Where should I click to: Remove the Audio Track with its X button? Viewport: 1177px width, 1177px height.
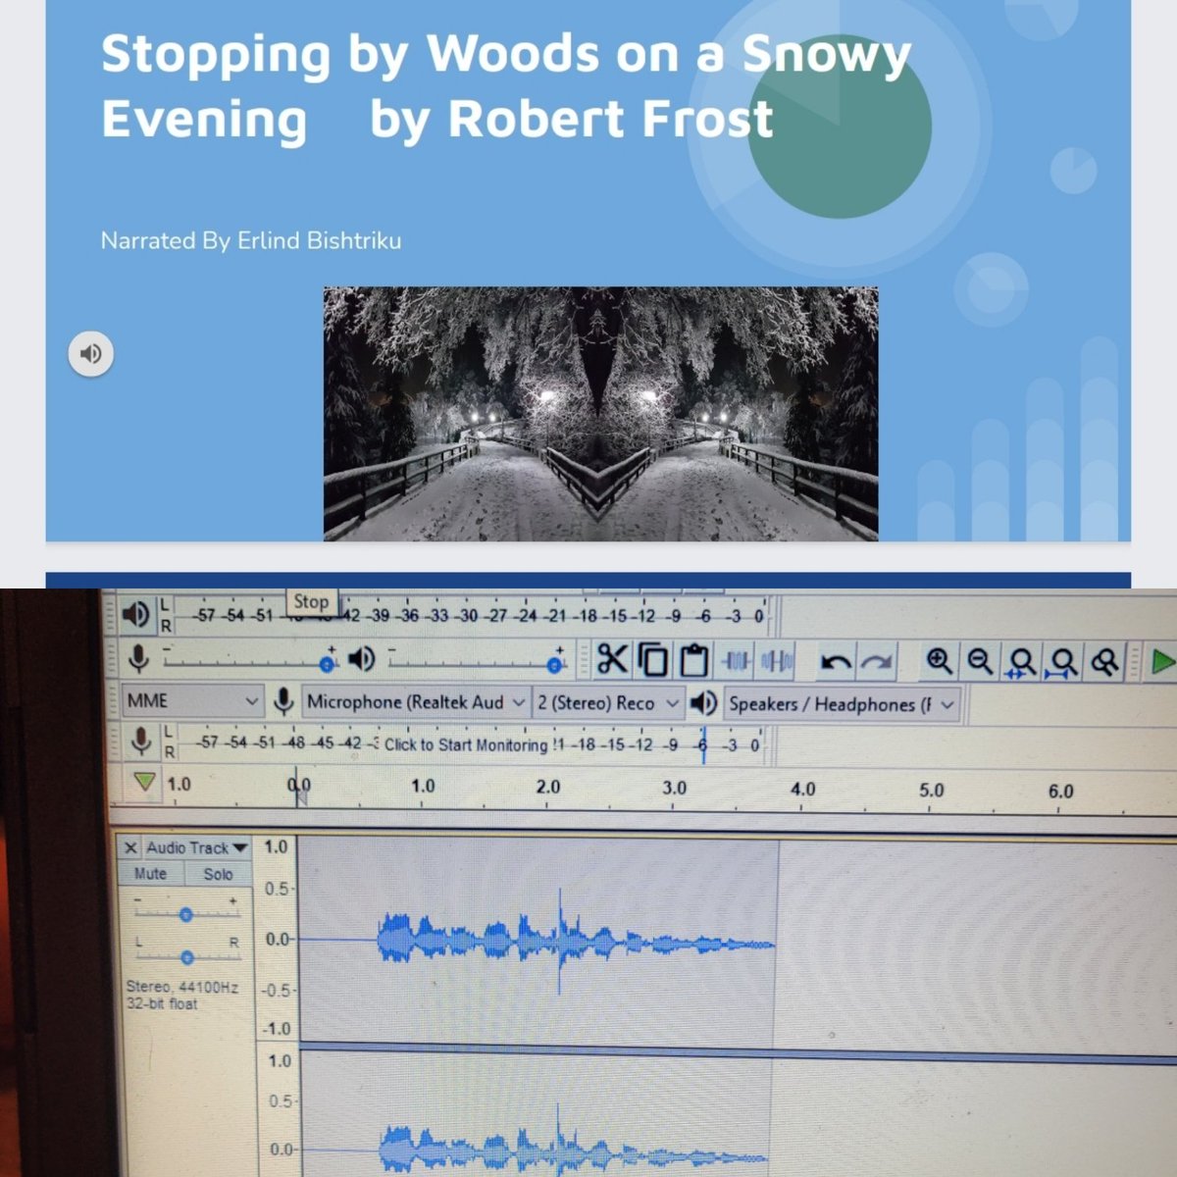[x=131, y=848]
